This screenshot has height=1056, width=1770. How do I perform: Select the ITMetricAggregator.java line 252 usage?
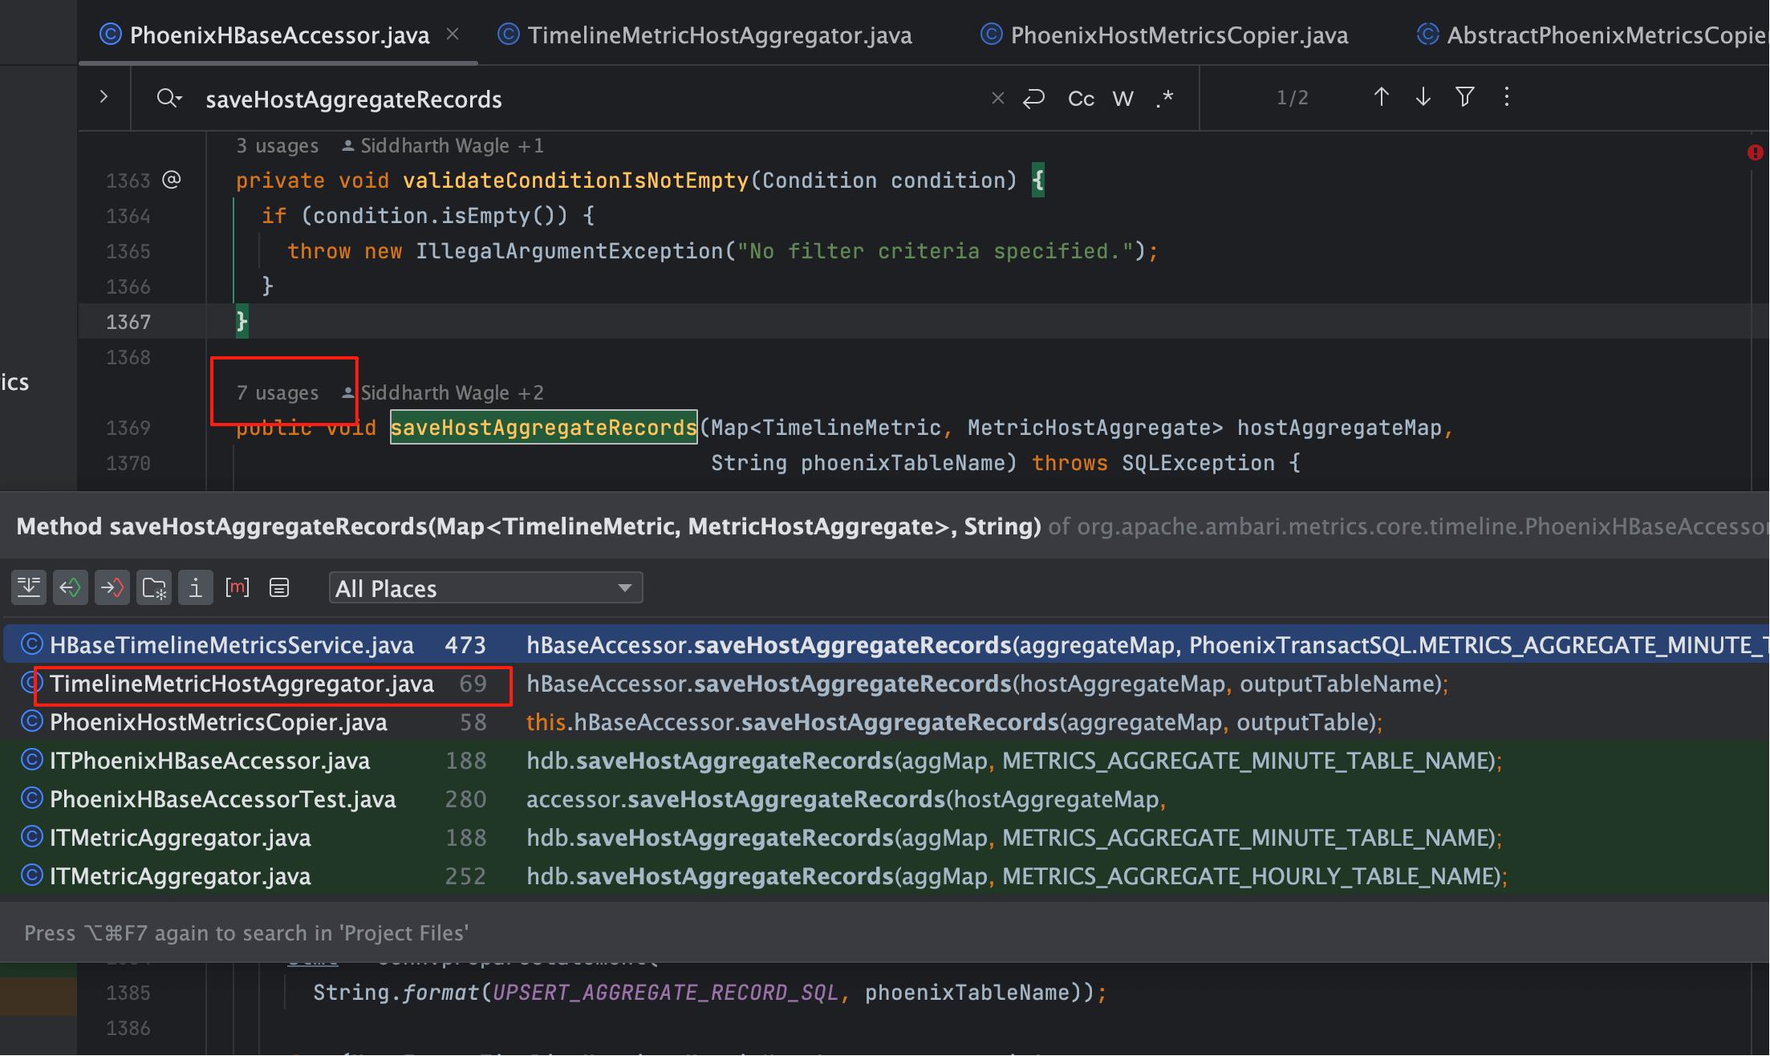[x=884, y=876]
